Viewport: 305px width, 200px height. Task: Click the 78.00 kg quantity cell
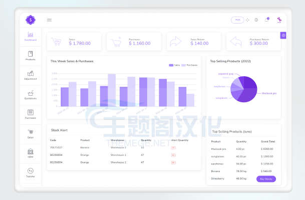click(x=241, y=171)
